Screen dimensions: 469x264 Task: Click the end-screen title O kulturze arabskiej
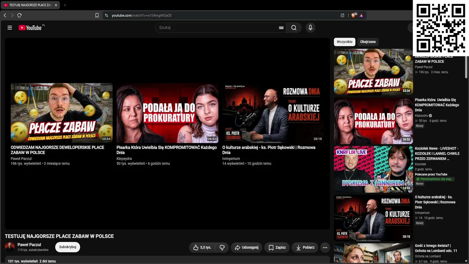point(269,150)
